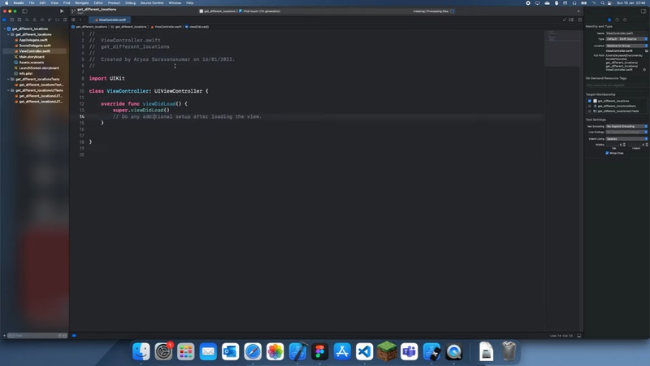Open the Editor menu
Image resolution: width=650 pixels, height=366 pixels.
(x=98, y=3)
